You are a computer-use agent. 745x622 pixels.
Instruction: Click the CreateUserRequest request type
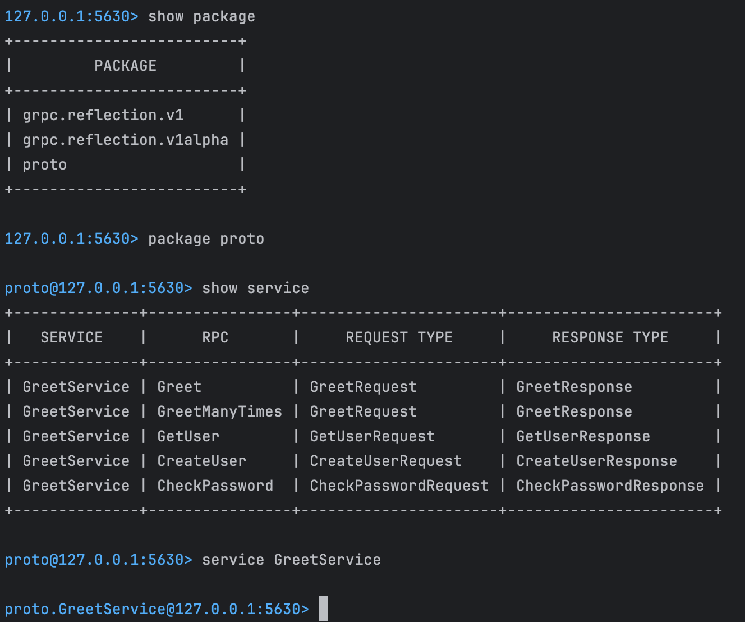(x=385, y=461)
